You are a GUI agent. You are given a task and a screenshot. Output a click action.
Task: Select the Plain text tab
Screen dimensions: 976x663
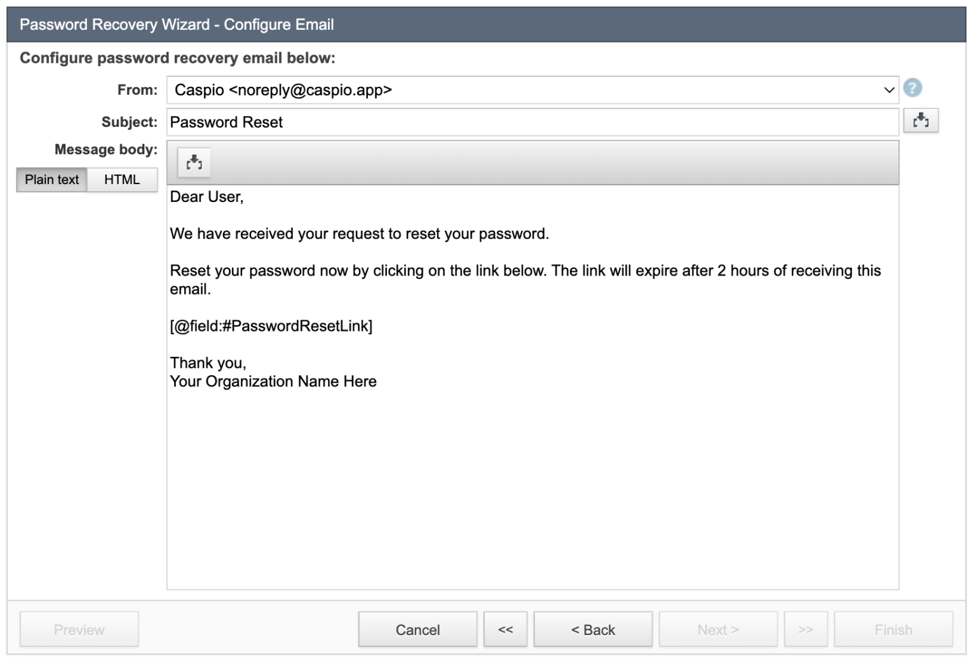51,180
